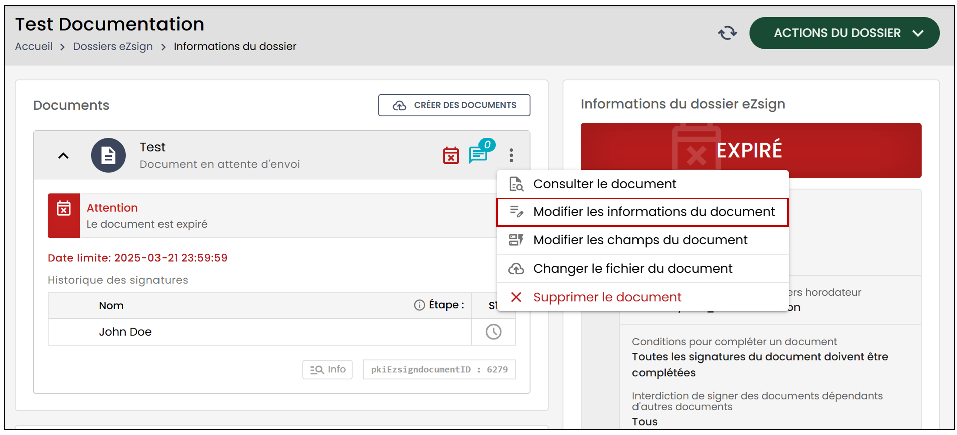Click the Info button
Screen dimensions: 957x435
[x=328, y=370]
